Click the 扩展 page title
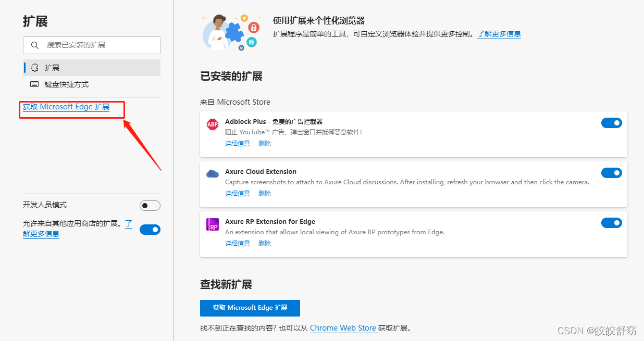This screenshot has width=644, height=341. pyautogui.click(x=35, y=21)
